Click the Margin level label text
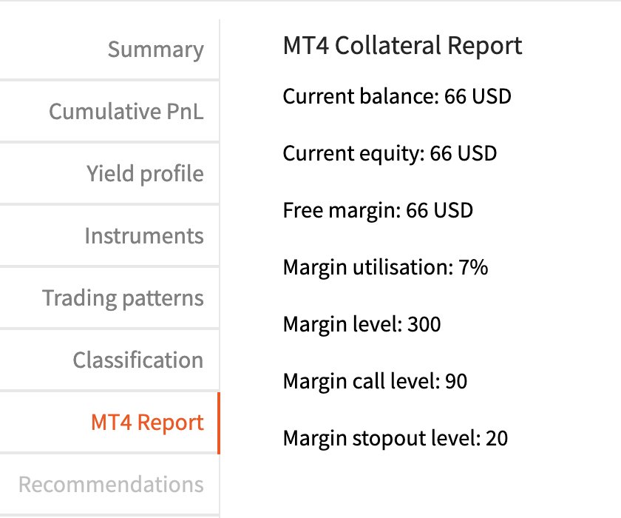Screen dimensions: 621x518 click(342, 324)
